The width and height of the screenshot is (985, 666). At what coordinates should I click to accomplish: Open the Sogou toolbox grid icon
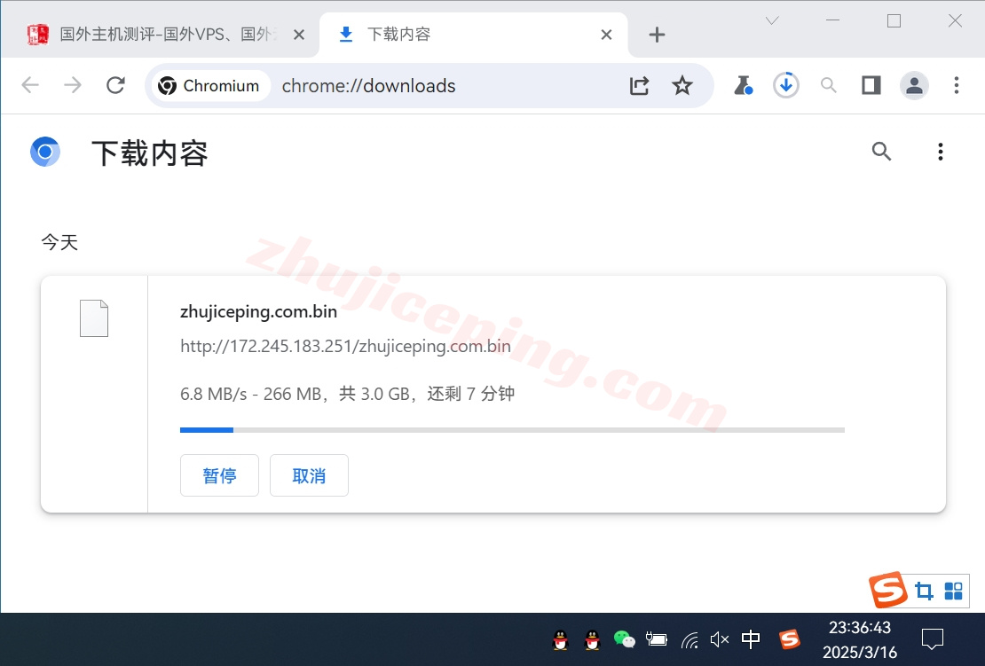[x=953, y=591]
